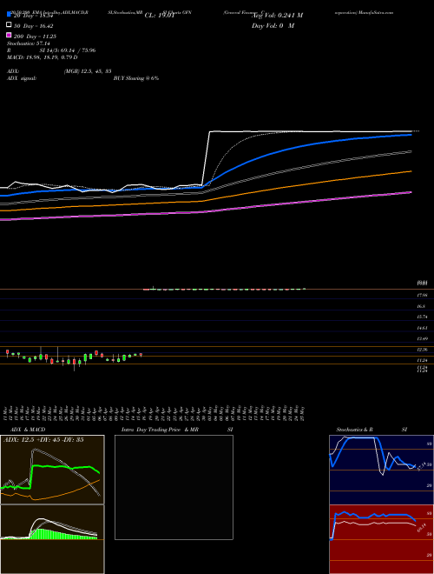Click the dark red RSI chart panel
434x574 pixels.
[381, 539]
